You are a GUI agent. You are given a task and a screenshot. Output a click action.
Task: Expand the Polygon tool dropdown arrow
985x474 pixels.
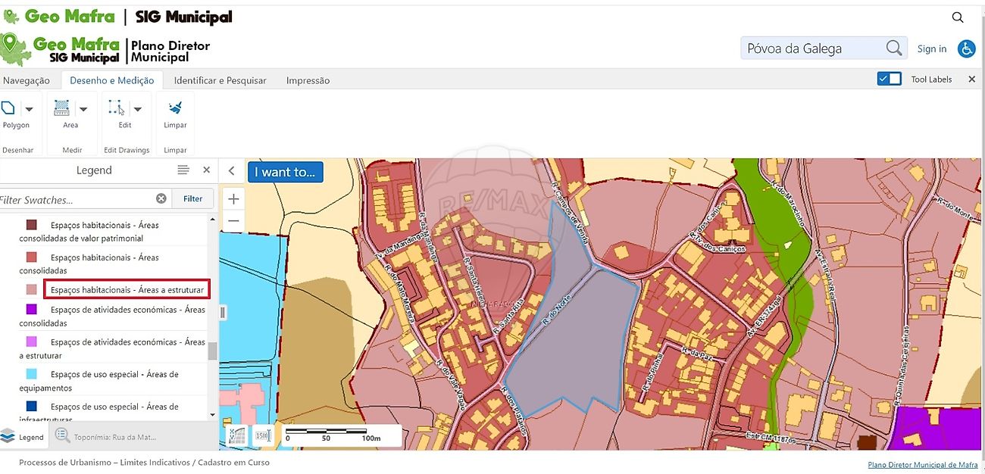click(29, 109)
